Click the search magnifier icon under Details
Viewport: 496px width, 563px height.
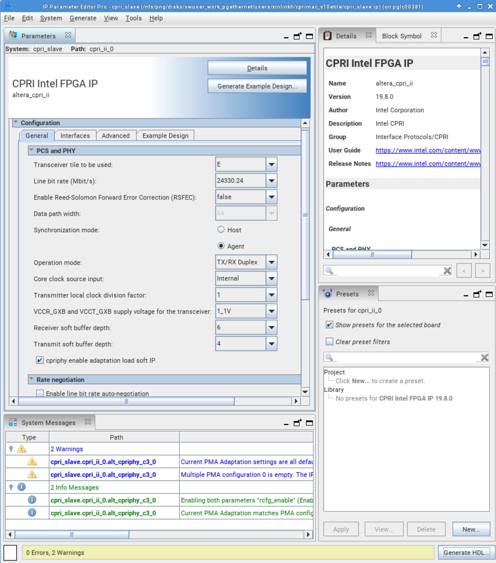click(329, 271)
